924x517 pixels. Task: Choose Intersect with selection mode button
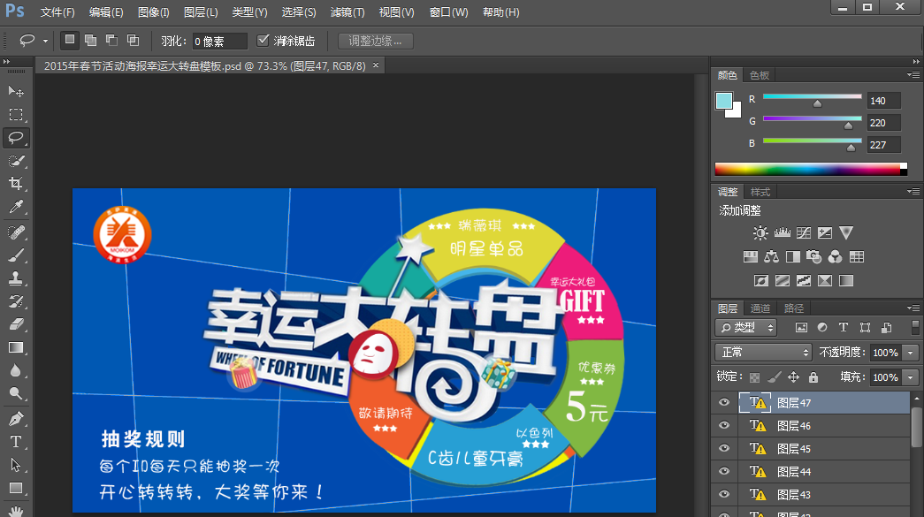point(134,40)
